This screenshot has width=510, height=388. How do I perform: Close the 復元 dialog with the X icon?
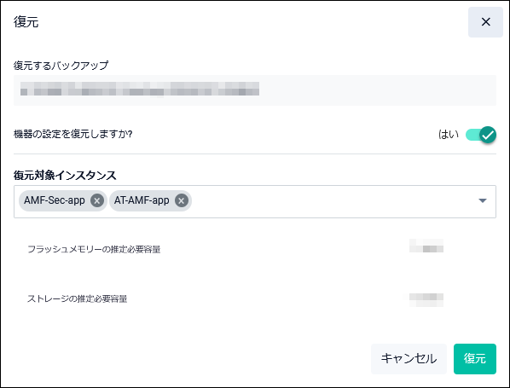485,22
